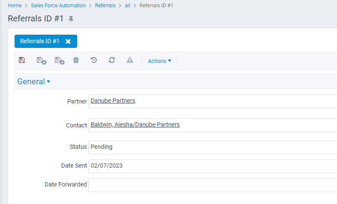Viewport: 337px width, 204px height.
Task: Go to Home in breadcrumb
Action: tap(15, 6)
